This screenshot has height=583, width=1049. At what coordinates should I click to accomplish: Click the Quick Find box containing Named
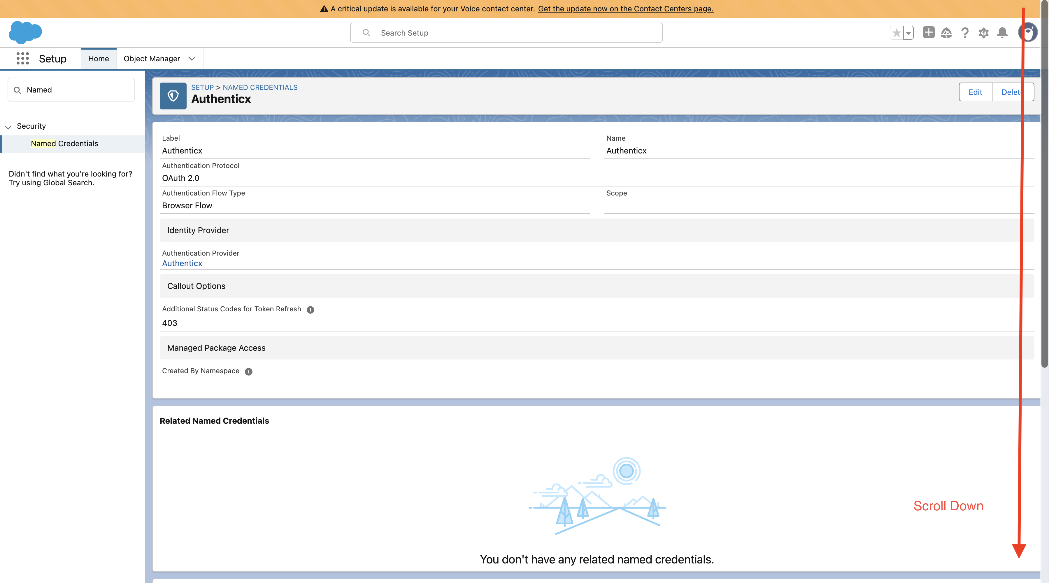point(71,90)
